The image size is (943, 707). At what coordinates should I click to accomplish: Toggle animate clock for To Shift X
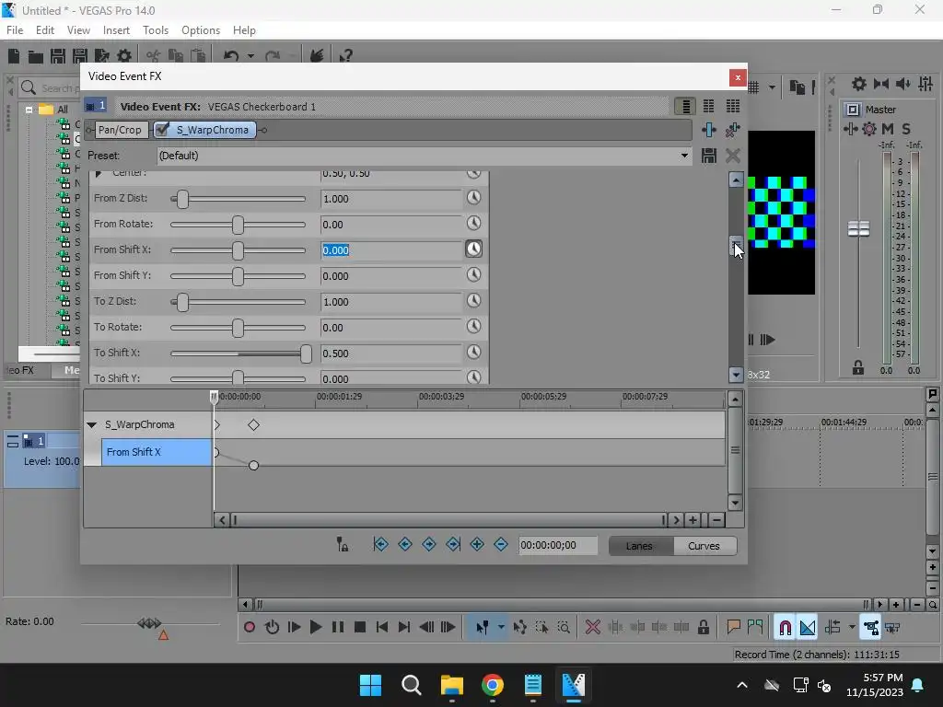click(x=474, y=353)
